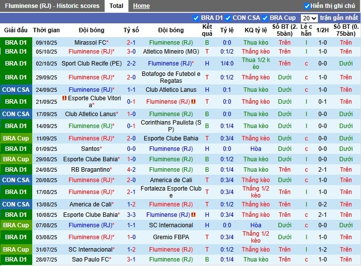This screenshot has width=361, height=266.
Task: Disable the Hiển thị ghi chú checkbox
Action: pyautogui.click(x=307, y=6)
